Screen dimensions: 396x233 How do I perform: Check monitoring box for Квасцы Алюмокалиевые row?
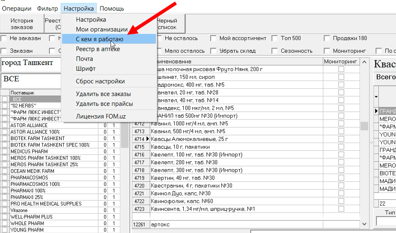[x=341, y=139]
